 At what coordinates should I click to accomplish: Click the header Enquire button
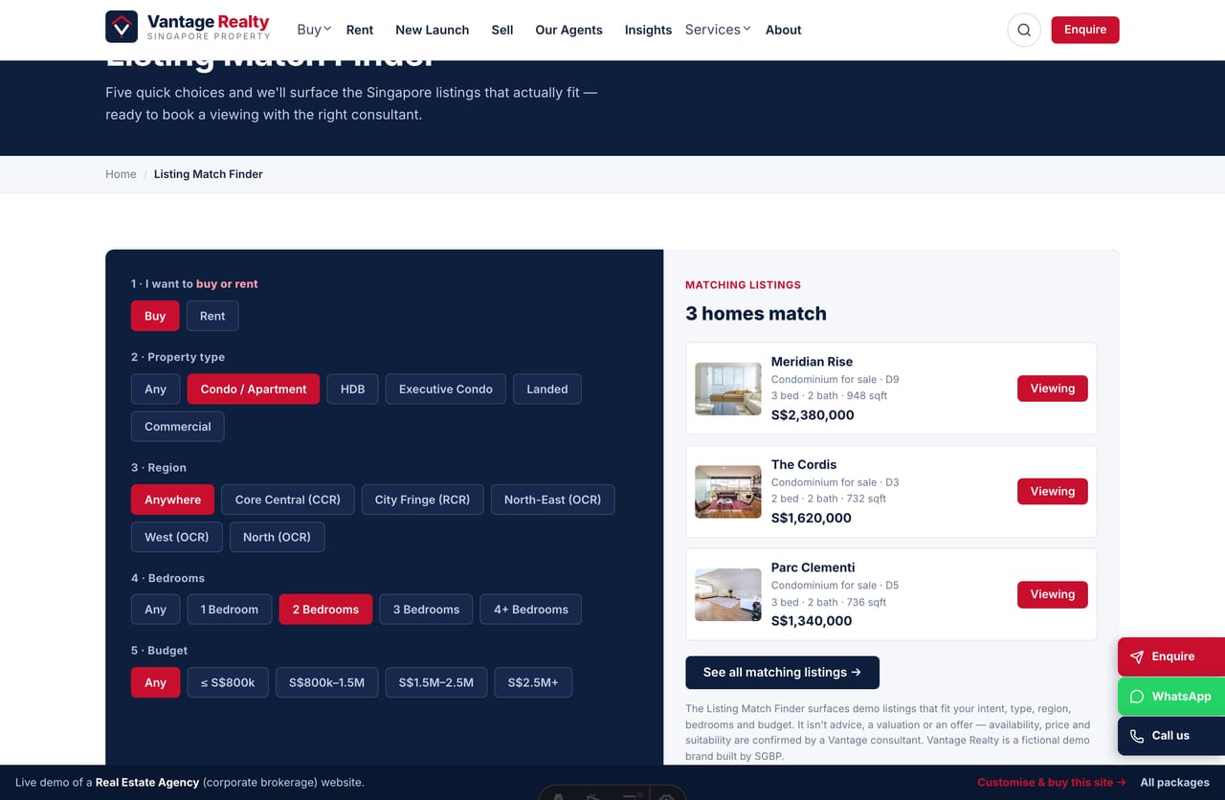[x=1085, y=30]
